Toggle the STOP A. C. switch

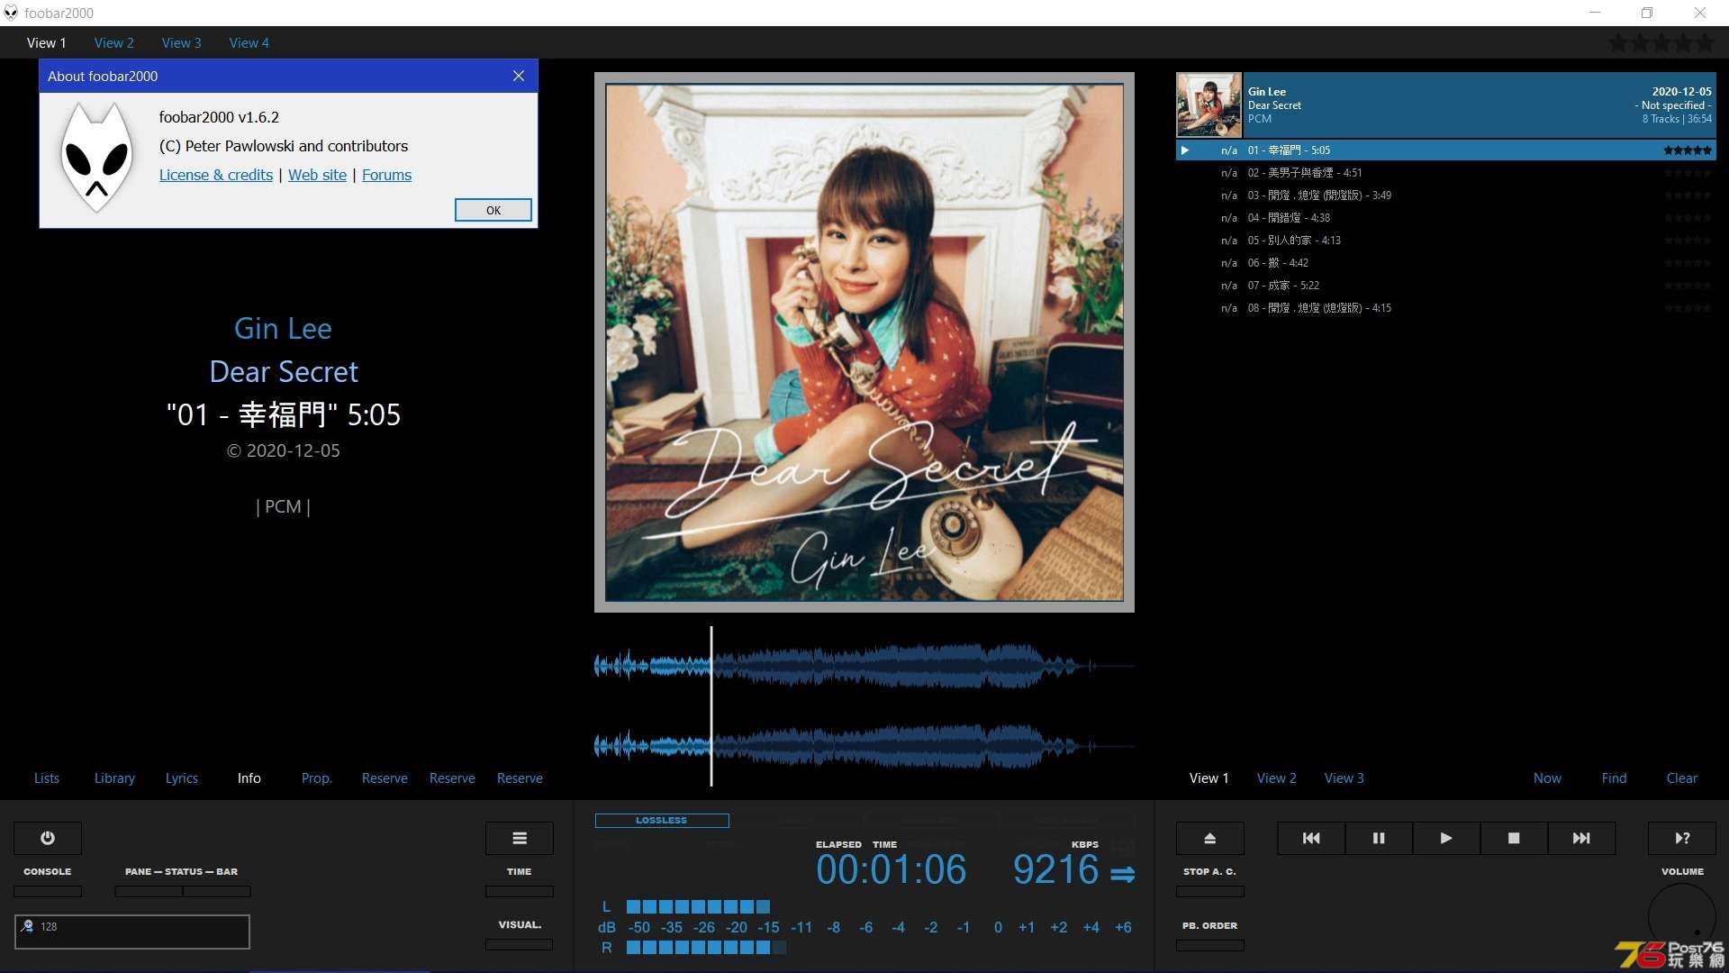[x=1210, y=891]
